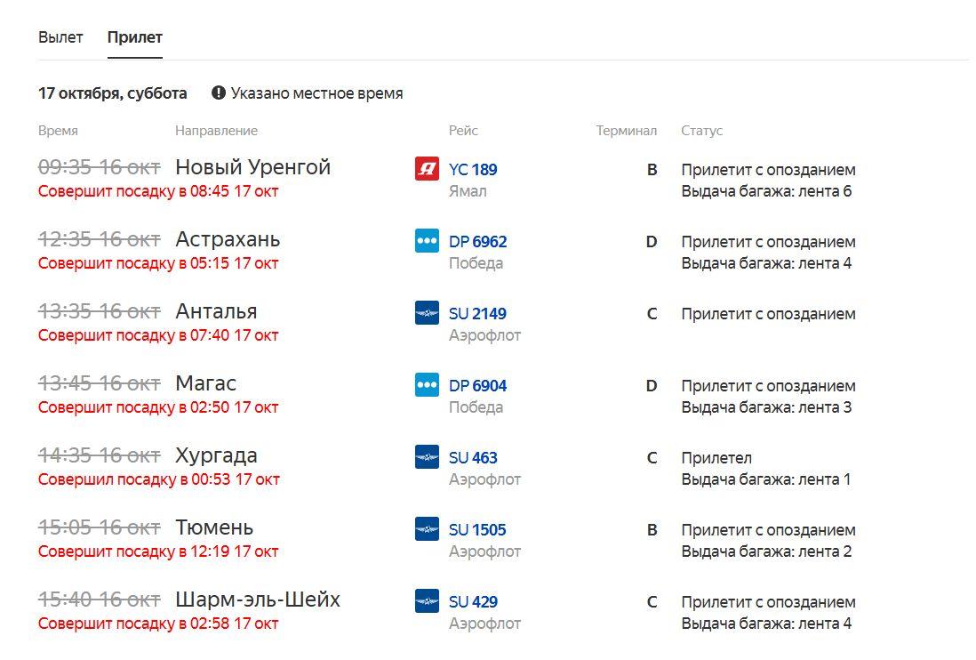Image resolution: width=976 pixels, height=660 pixels.
Task: Click destination Анталья
Action: coord(217,311)
